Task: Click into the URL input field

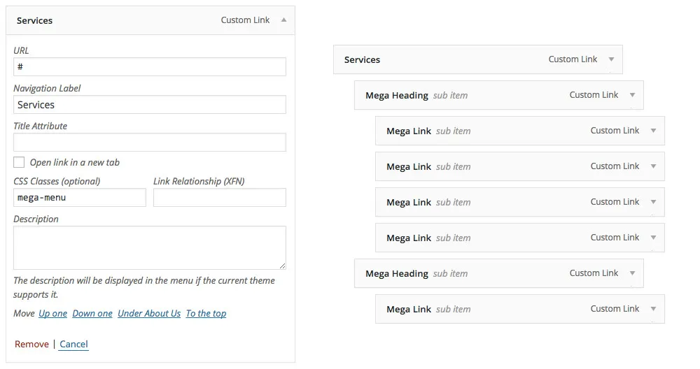Action: [x=149, y=66]
